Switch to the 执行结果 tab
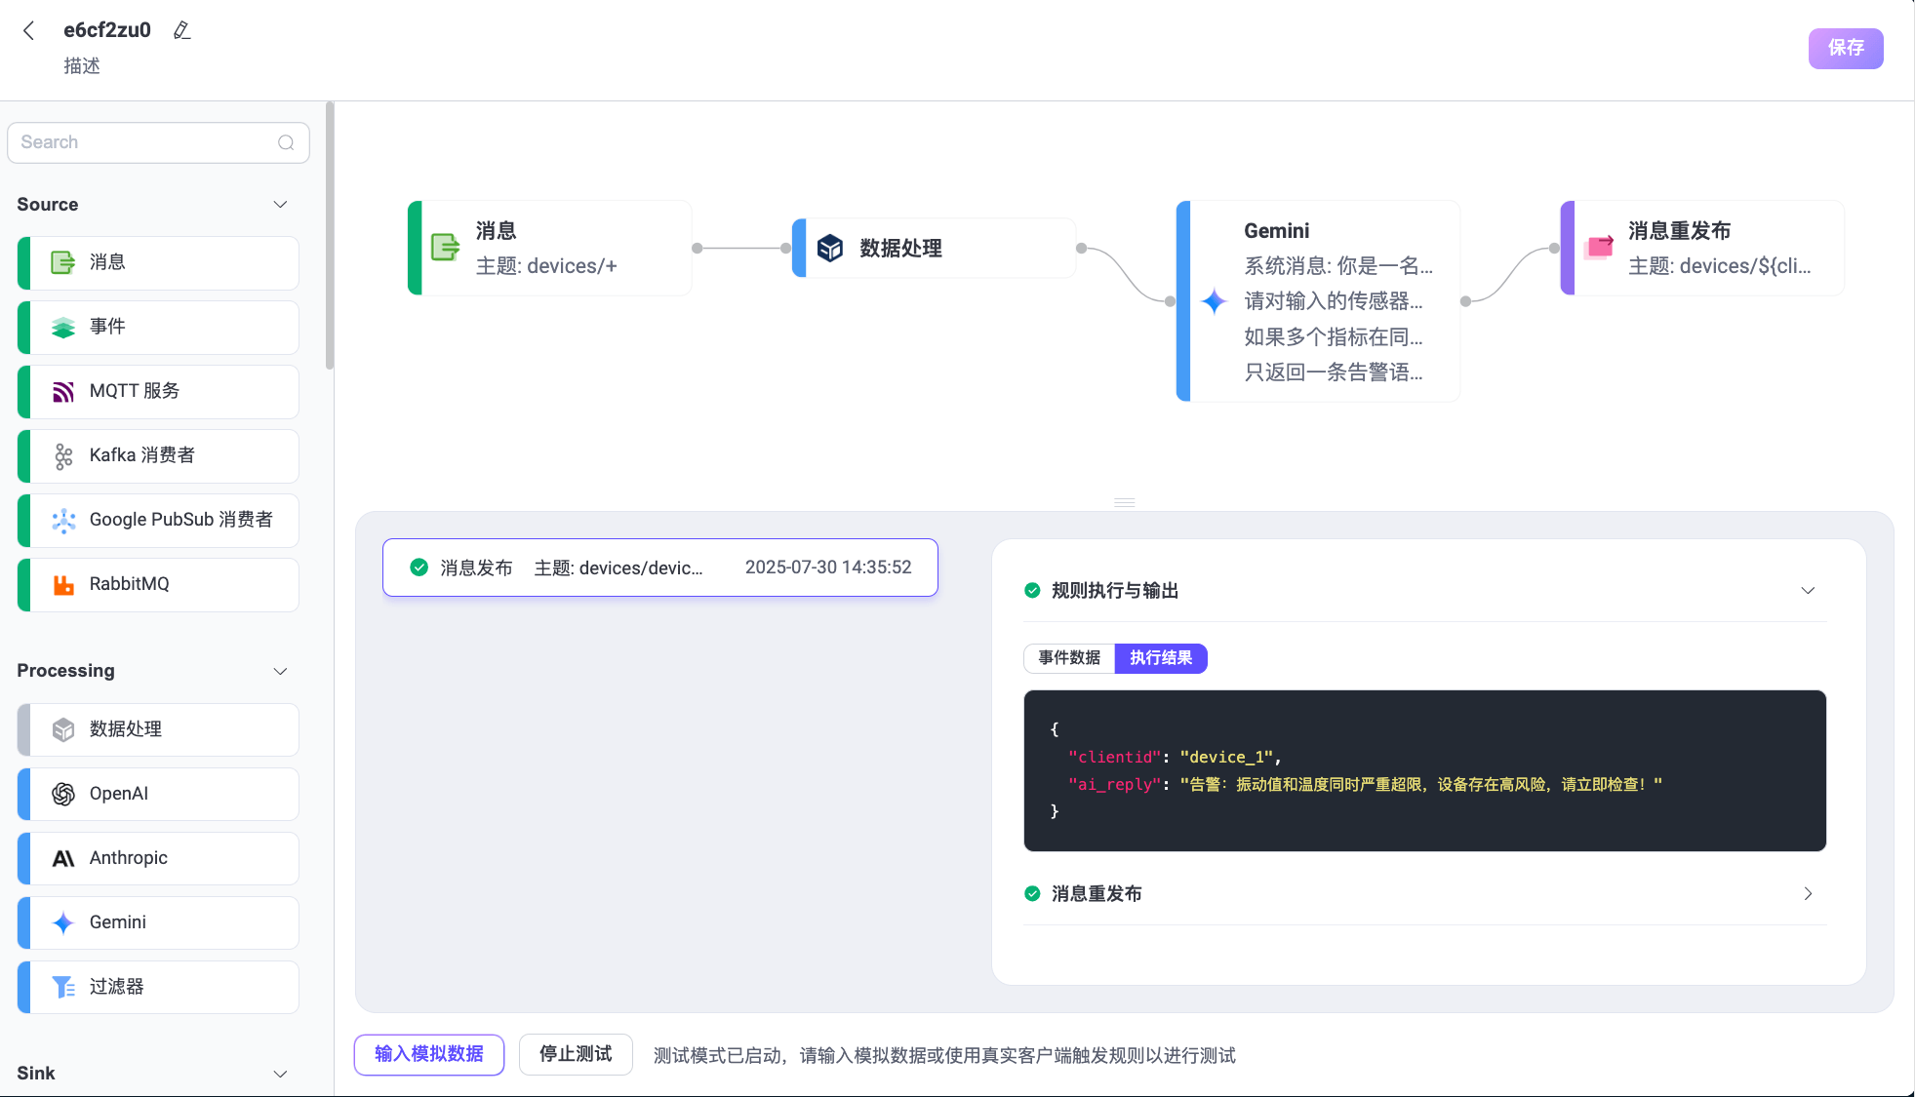 [1160, 658]
